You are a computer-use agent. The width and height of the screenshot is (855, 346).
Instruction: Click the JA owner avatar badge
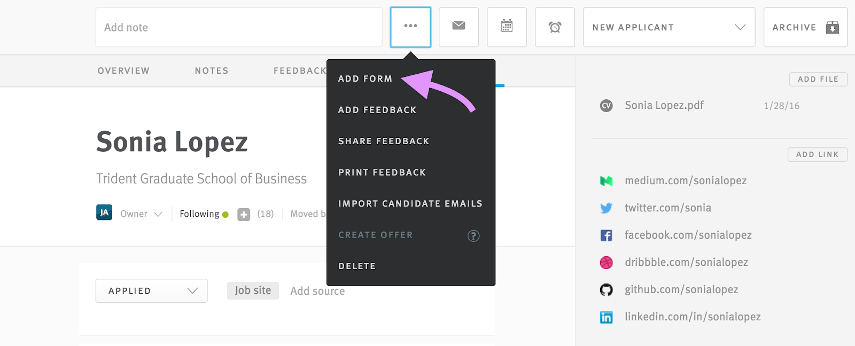(x=104, y=213)
